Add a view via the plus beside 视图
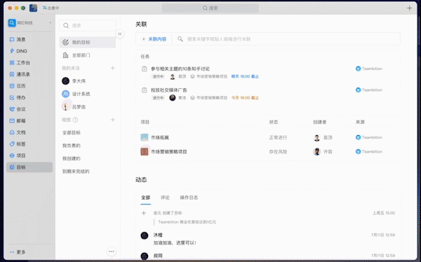421x262 pixels. click(x=113, y=120)
